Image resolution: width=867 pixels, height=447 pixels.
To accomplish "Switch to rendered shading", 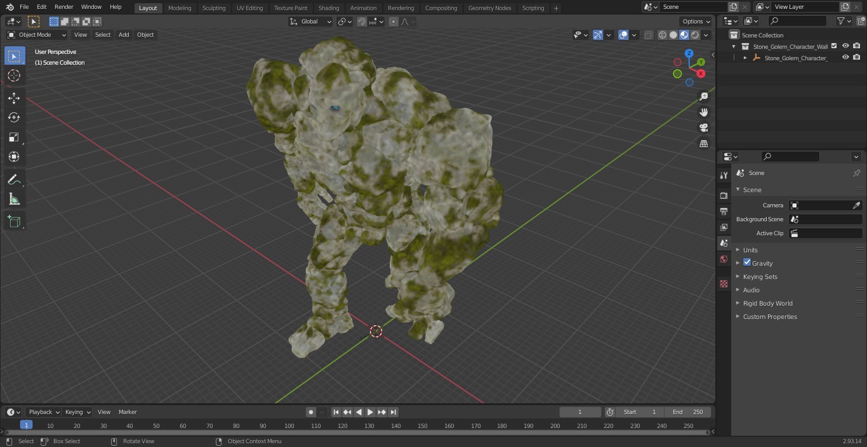I will pos(695,35).
